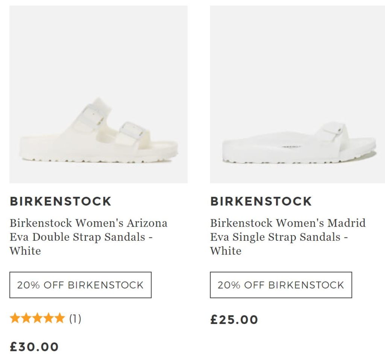
Task: Open the Birkenstock Women's Arizona Eva product link
Action: point(88,237)
